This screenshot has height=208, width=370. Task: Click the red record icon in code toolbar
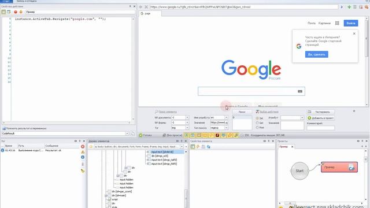pyautogui.click(x=16, y=12)
